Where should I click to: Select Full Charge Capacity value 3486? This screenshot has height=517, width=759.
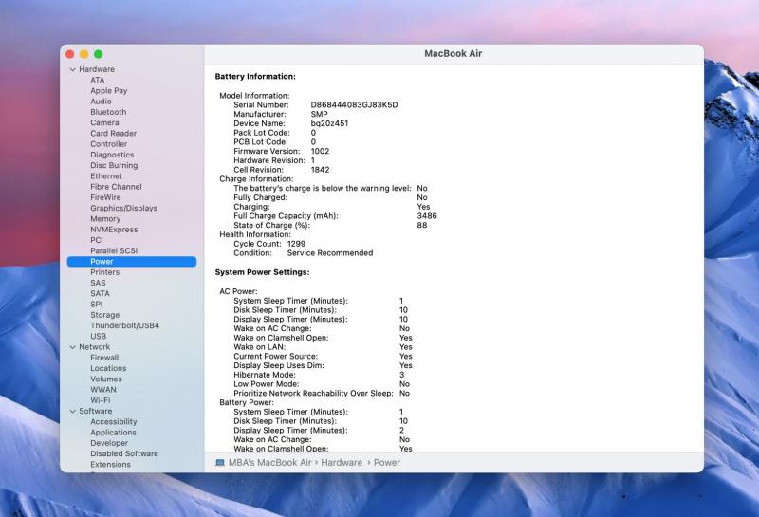tap(427, 216)
